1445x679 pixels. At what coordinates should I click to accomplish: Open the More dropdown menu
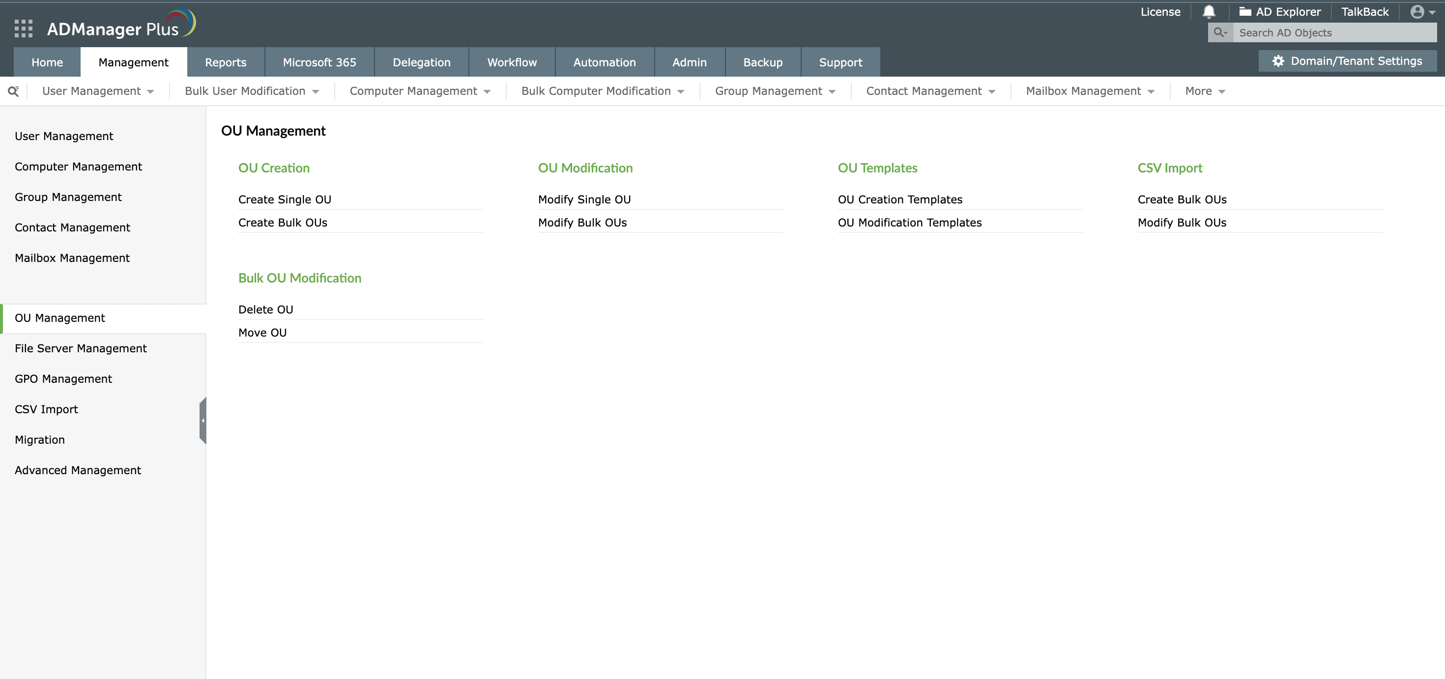click(1204, 91)
